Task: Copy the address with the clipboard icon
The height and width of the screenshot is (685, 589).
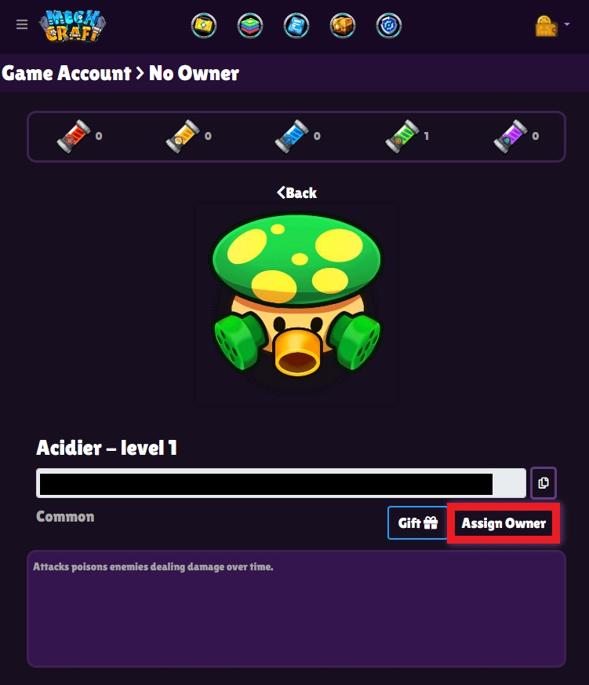Action: tap(544, 483)
